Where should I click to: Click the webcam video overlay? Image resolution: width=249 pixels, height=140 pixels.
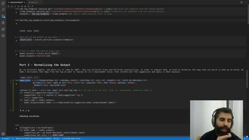click(216, 120)
